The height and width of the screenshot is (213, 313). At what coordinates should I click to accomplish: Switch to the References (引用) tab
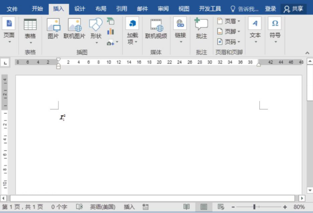click(122, 9)
